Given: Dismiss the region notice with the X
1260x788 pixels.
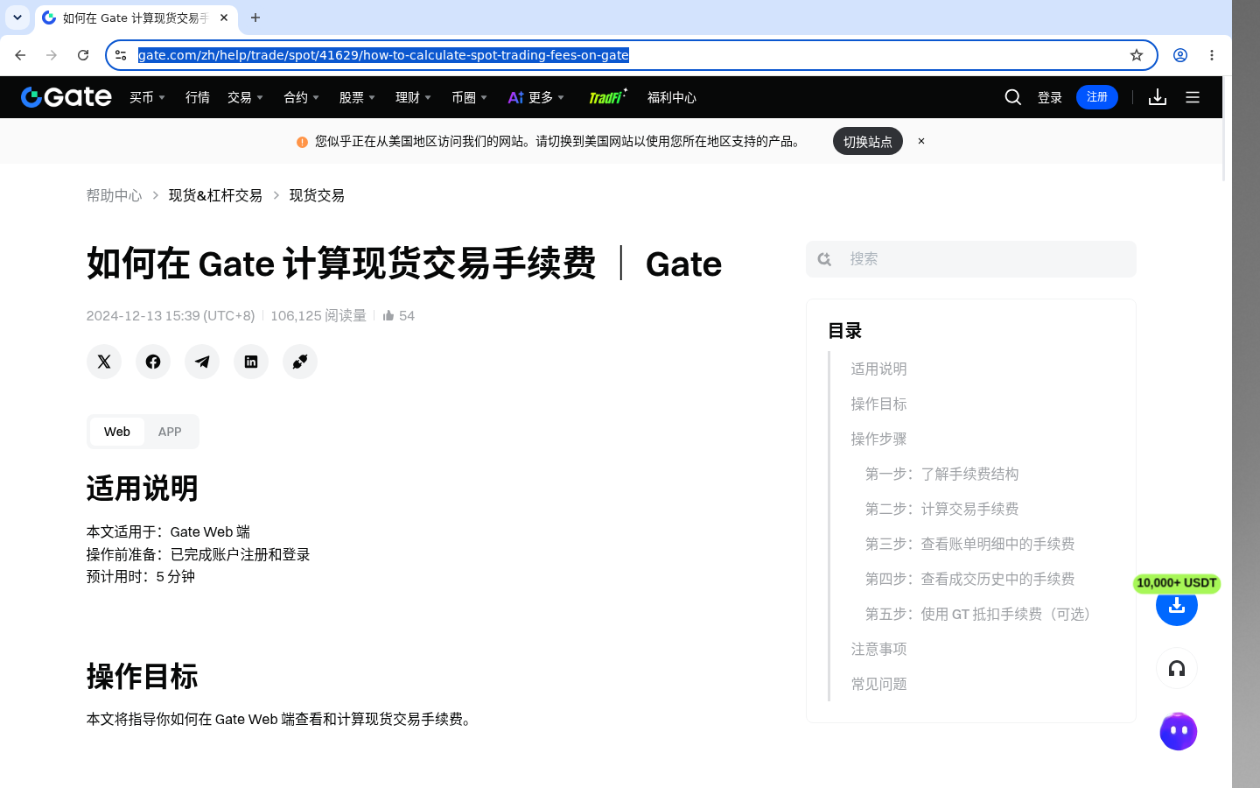Looking at the screenshot, I should tap(921, 141).
